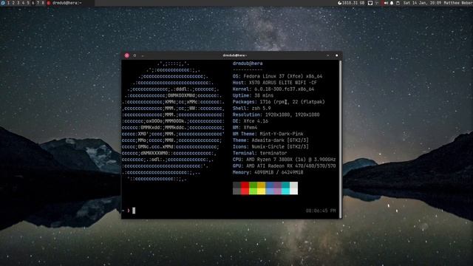Click the white color block in neofetch
Viewport: 473px width, 266px height.
[x=293, y=188]
